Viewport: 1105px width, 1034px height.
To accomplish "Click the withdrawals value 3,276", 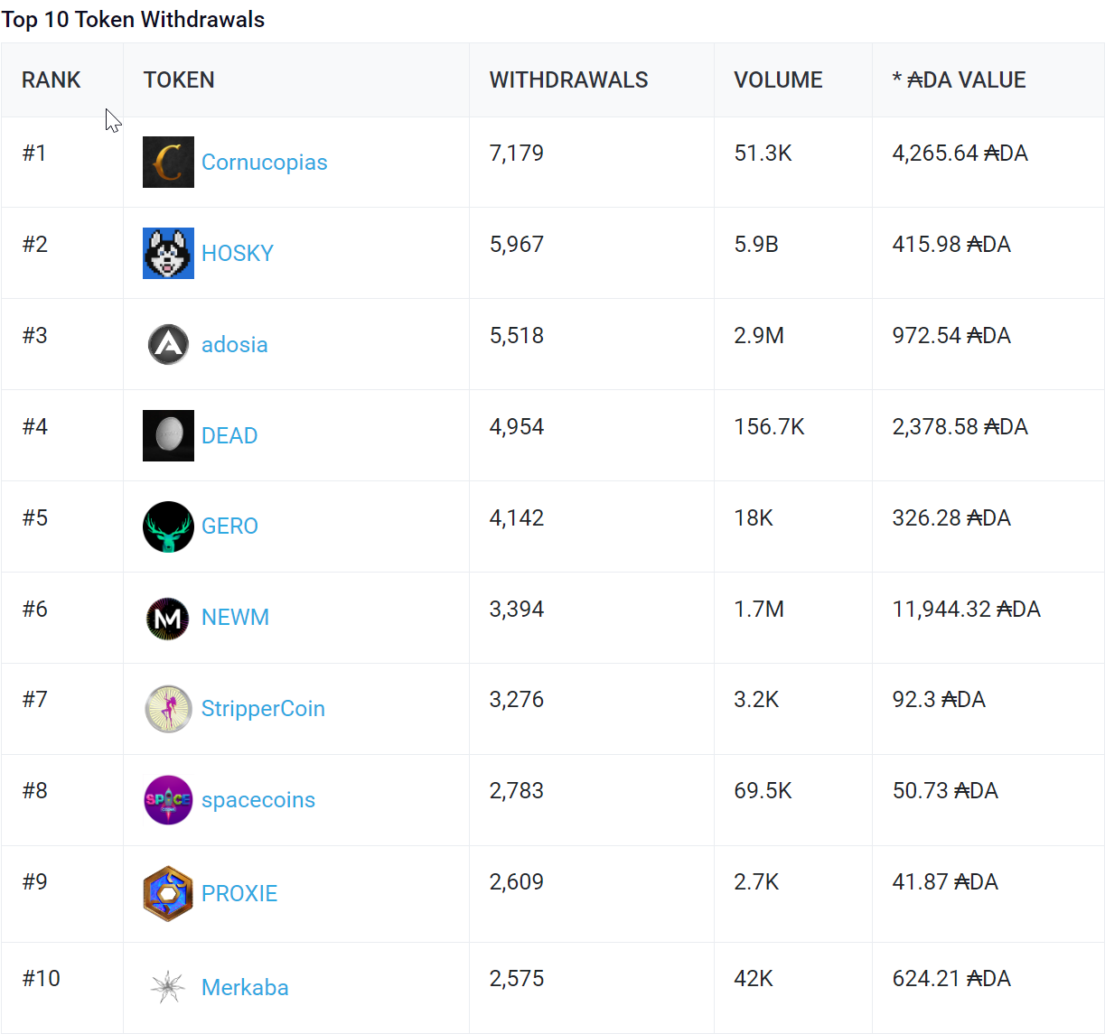I will 517,700.
